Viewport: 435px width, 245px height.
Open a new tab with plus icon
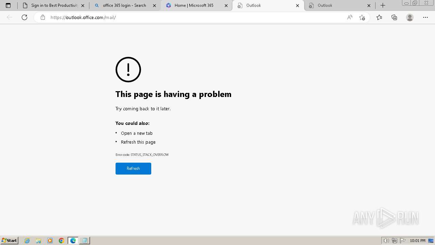pyautogui.click(x=383, y=5)
